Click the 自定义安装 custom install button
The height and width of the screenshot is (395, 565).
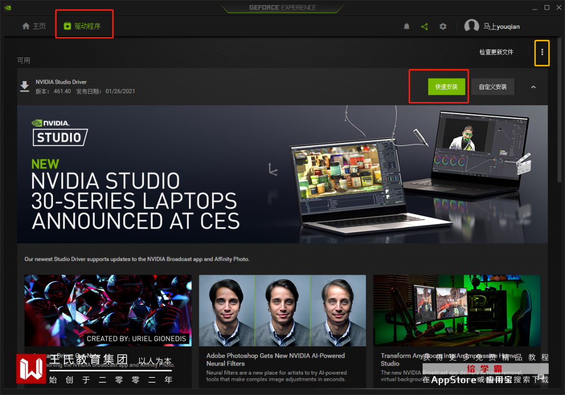tap(493, 87)
